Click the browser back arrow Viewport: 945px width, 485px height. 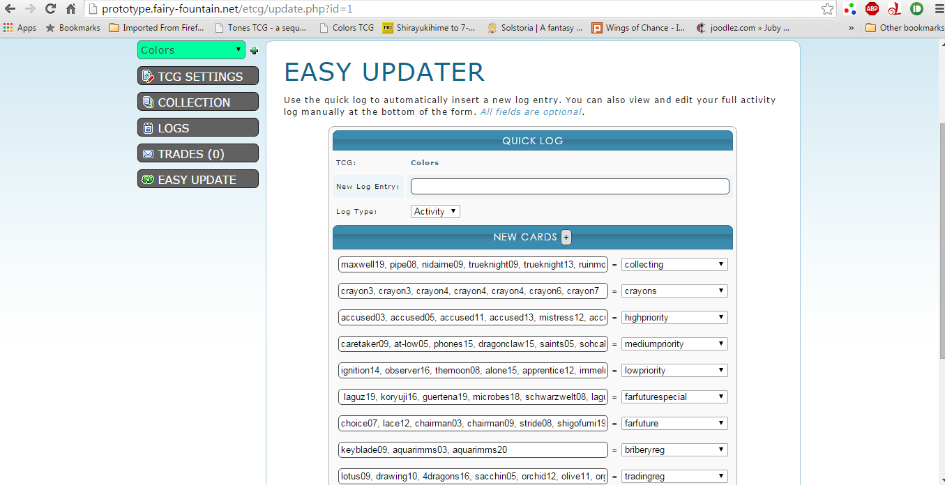10,9
